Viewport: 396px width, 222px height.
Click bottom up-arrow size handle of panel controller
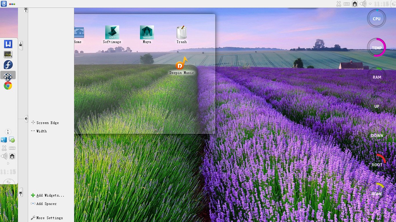point(21,193)
